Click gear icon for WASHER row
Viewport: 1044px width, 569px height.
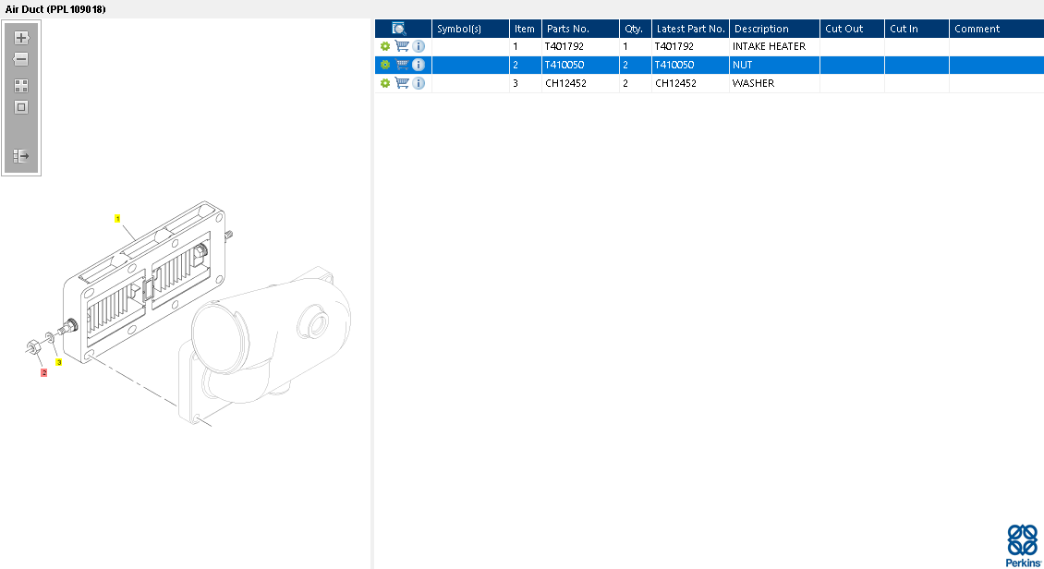pos(385,84)
